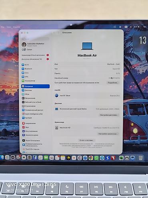This screenshot has height=198, width=148.
Task: Open the Trash in the Dock
Action: [x=140, y=158]
